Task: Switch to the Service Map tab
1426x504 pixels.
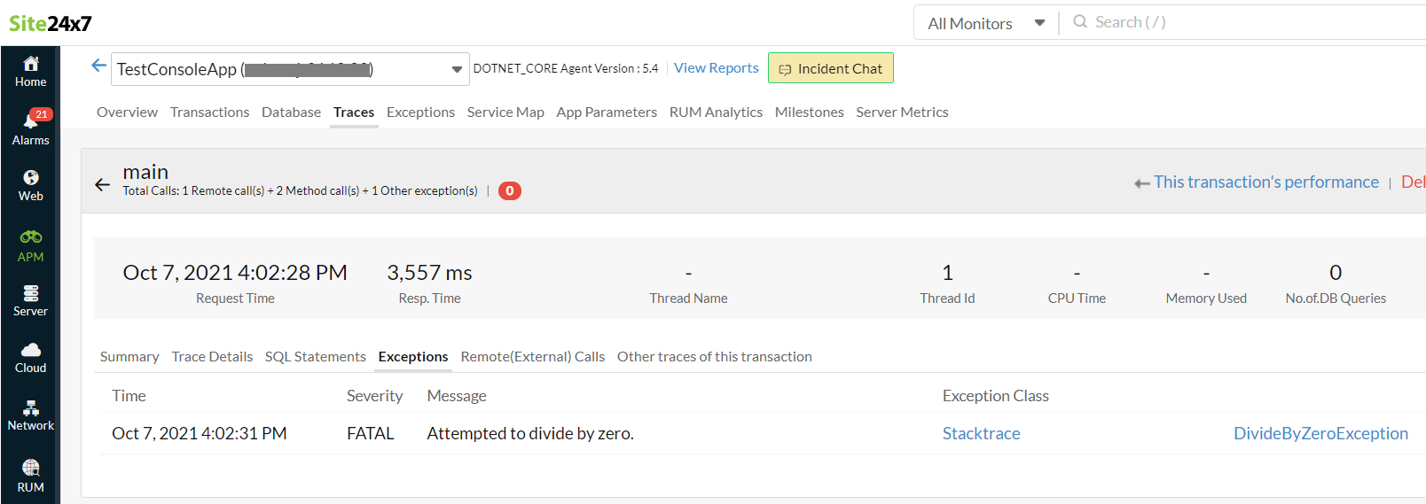Action: click(x=505, y=112)
